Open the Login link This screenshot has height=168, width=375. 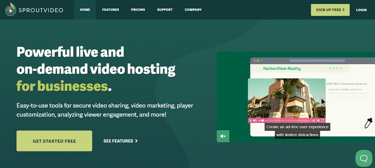(x=361, y=10)
